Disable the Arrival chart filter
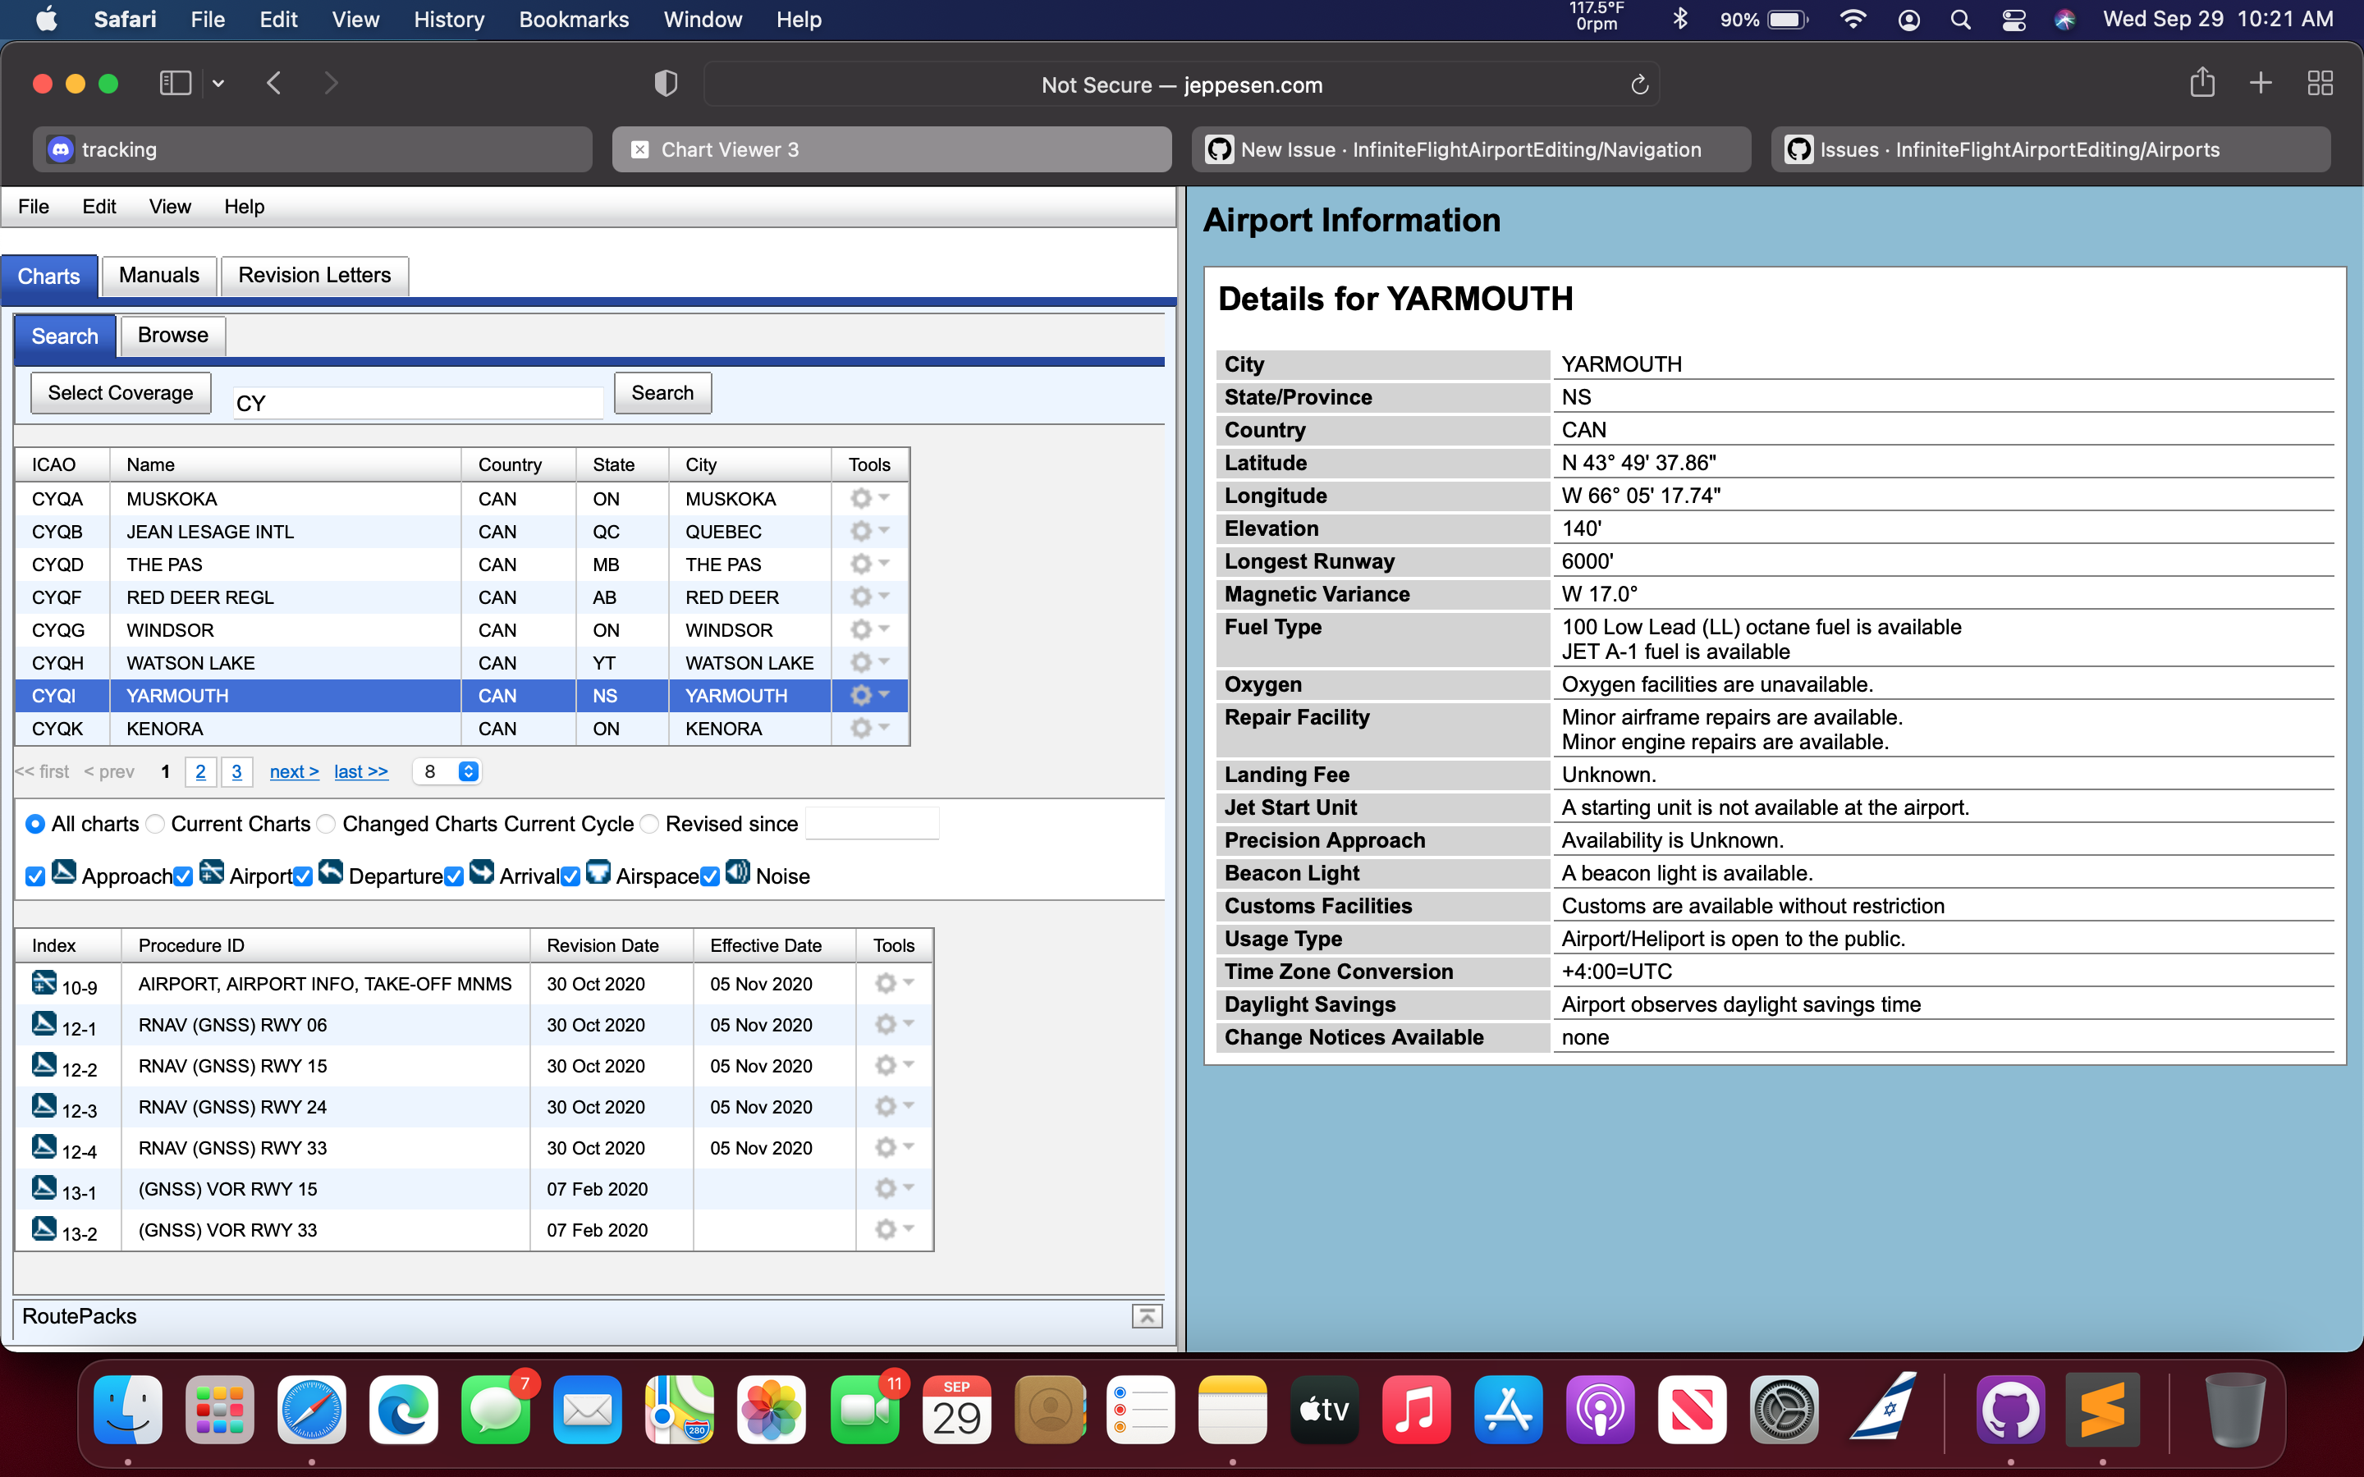2364x1477 pixels. tap(453, 877)
